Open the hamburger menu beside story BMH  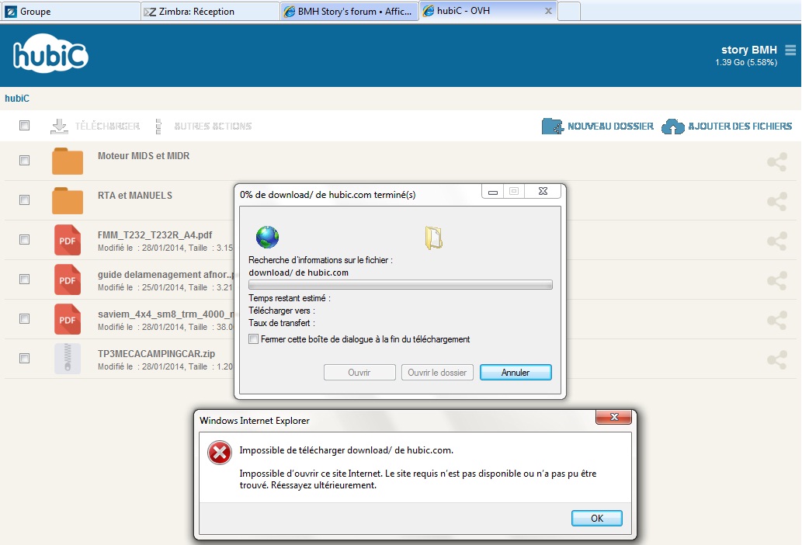coord(790,50)
